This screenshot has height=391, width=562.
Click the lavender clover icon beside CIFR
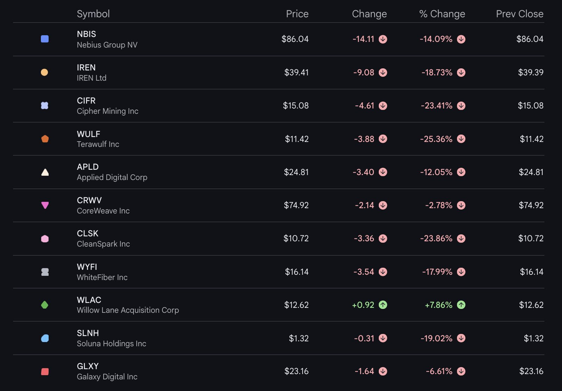point(45,105)
